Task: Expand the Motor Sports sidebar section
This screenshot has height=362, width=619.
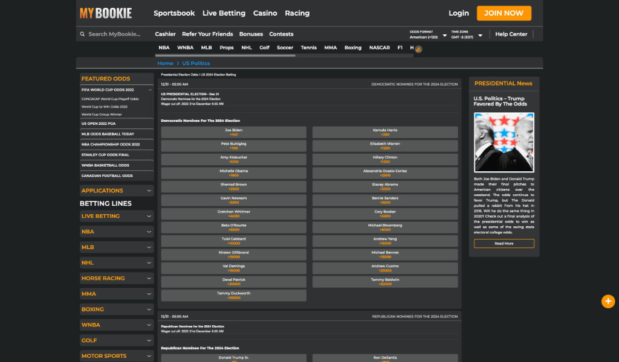Action: [x=117, y=356]
